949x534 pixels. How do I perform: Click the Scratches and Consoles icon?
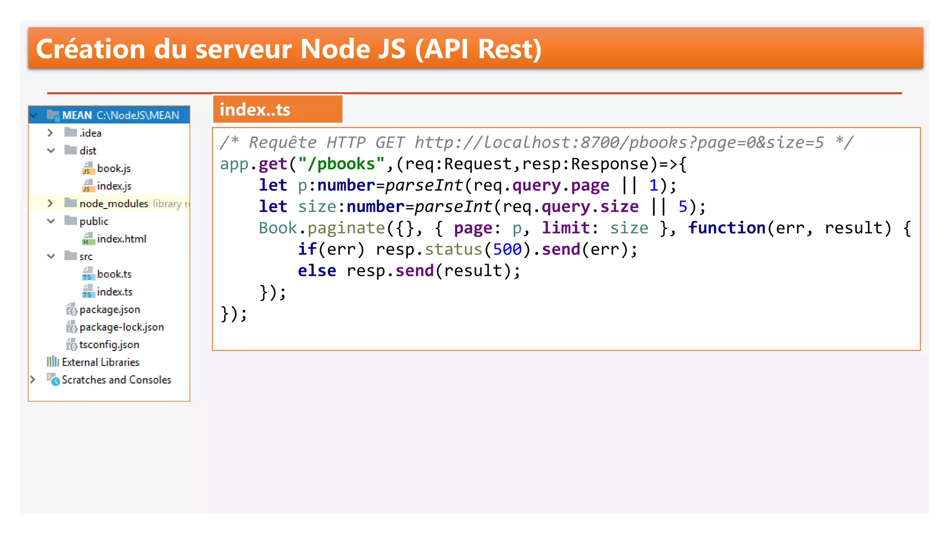coord(53,380)
